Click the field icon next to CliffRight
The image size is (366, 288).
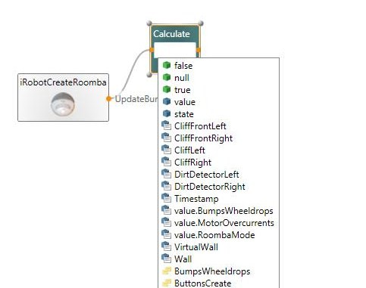click(166, 162)
